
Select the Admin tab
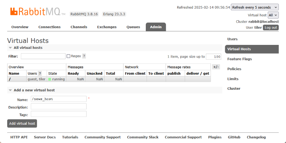tap(156, 27)
